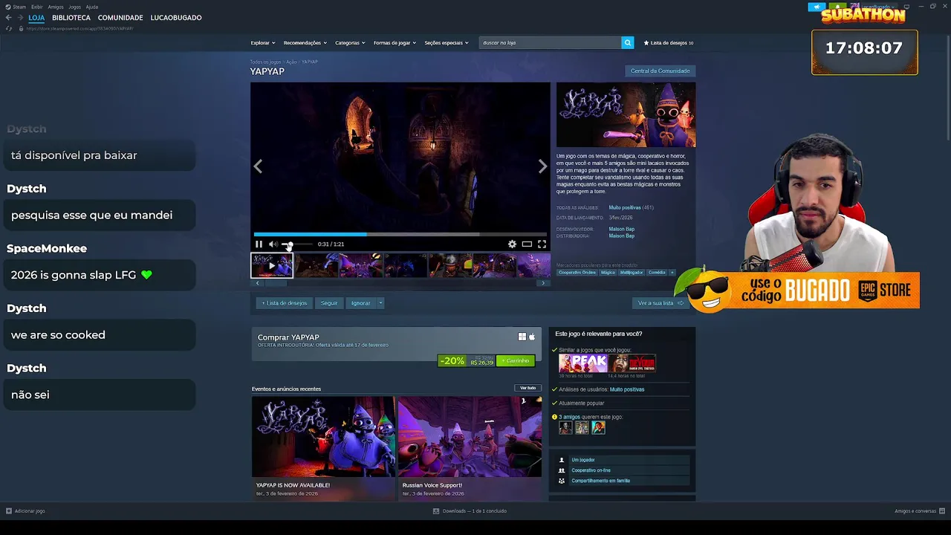
Task: Select the first trailer thumbnail
Action: point(272,265)
